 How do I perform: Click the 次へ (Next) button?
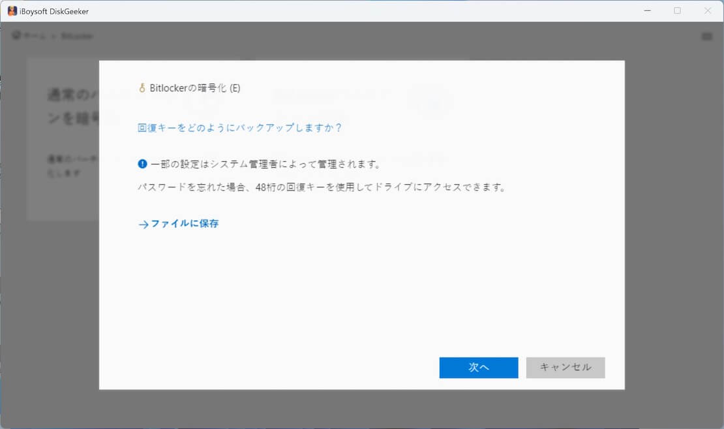pyautogui.click(x=478, y=368)
